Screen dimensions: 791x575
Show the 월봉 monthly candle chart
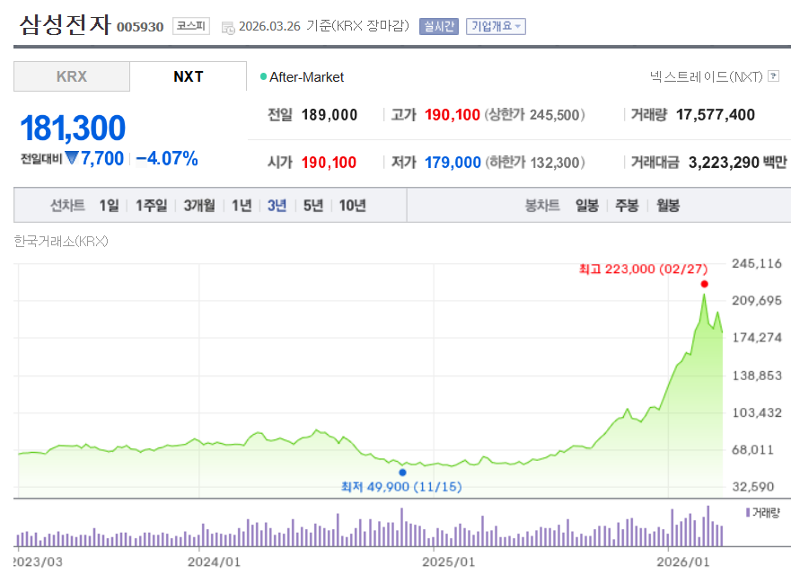pos(668,206)
